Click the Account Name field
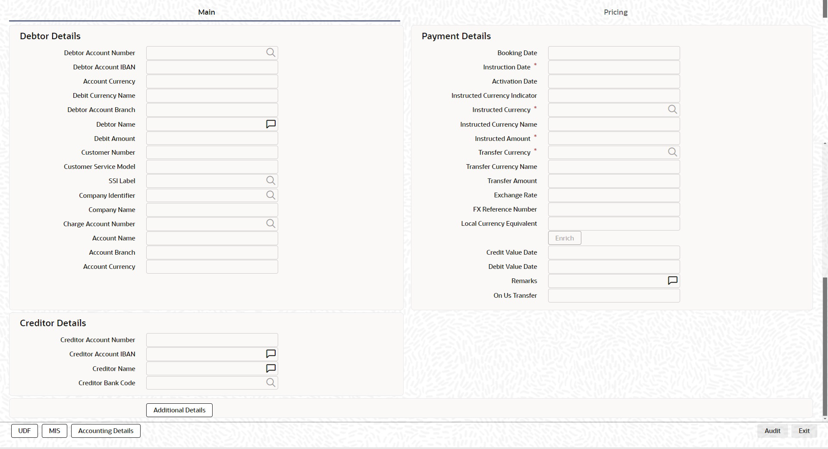 pos(212,238)
